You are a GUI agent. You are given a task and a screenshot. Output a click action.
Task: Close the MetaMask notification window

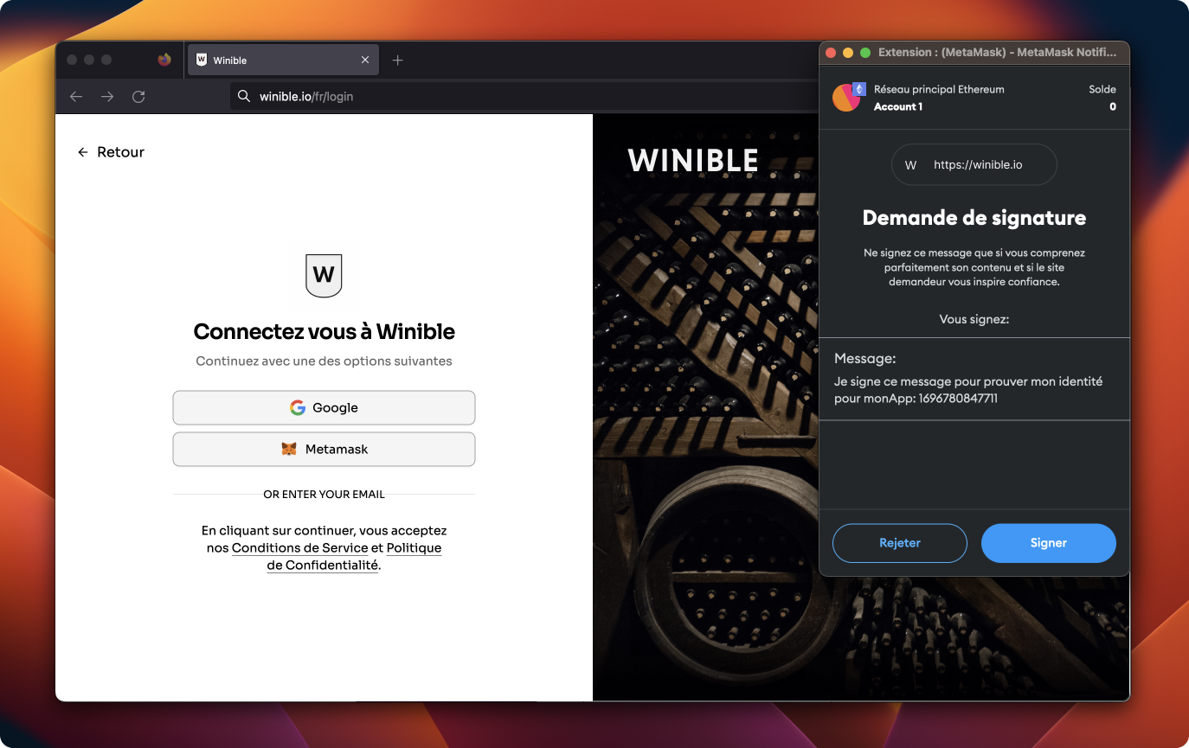pos(831,53)
